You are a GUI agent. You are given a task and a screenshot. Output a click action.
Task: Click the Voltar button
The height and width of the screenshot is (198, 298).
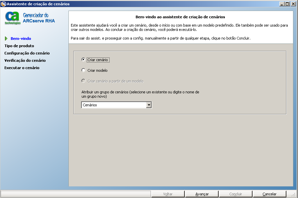tap(168, 194)
